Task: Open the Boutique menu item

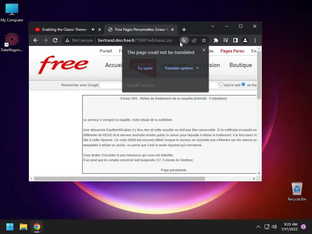Action: point(241,65)
